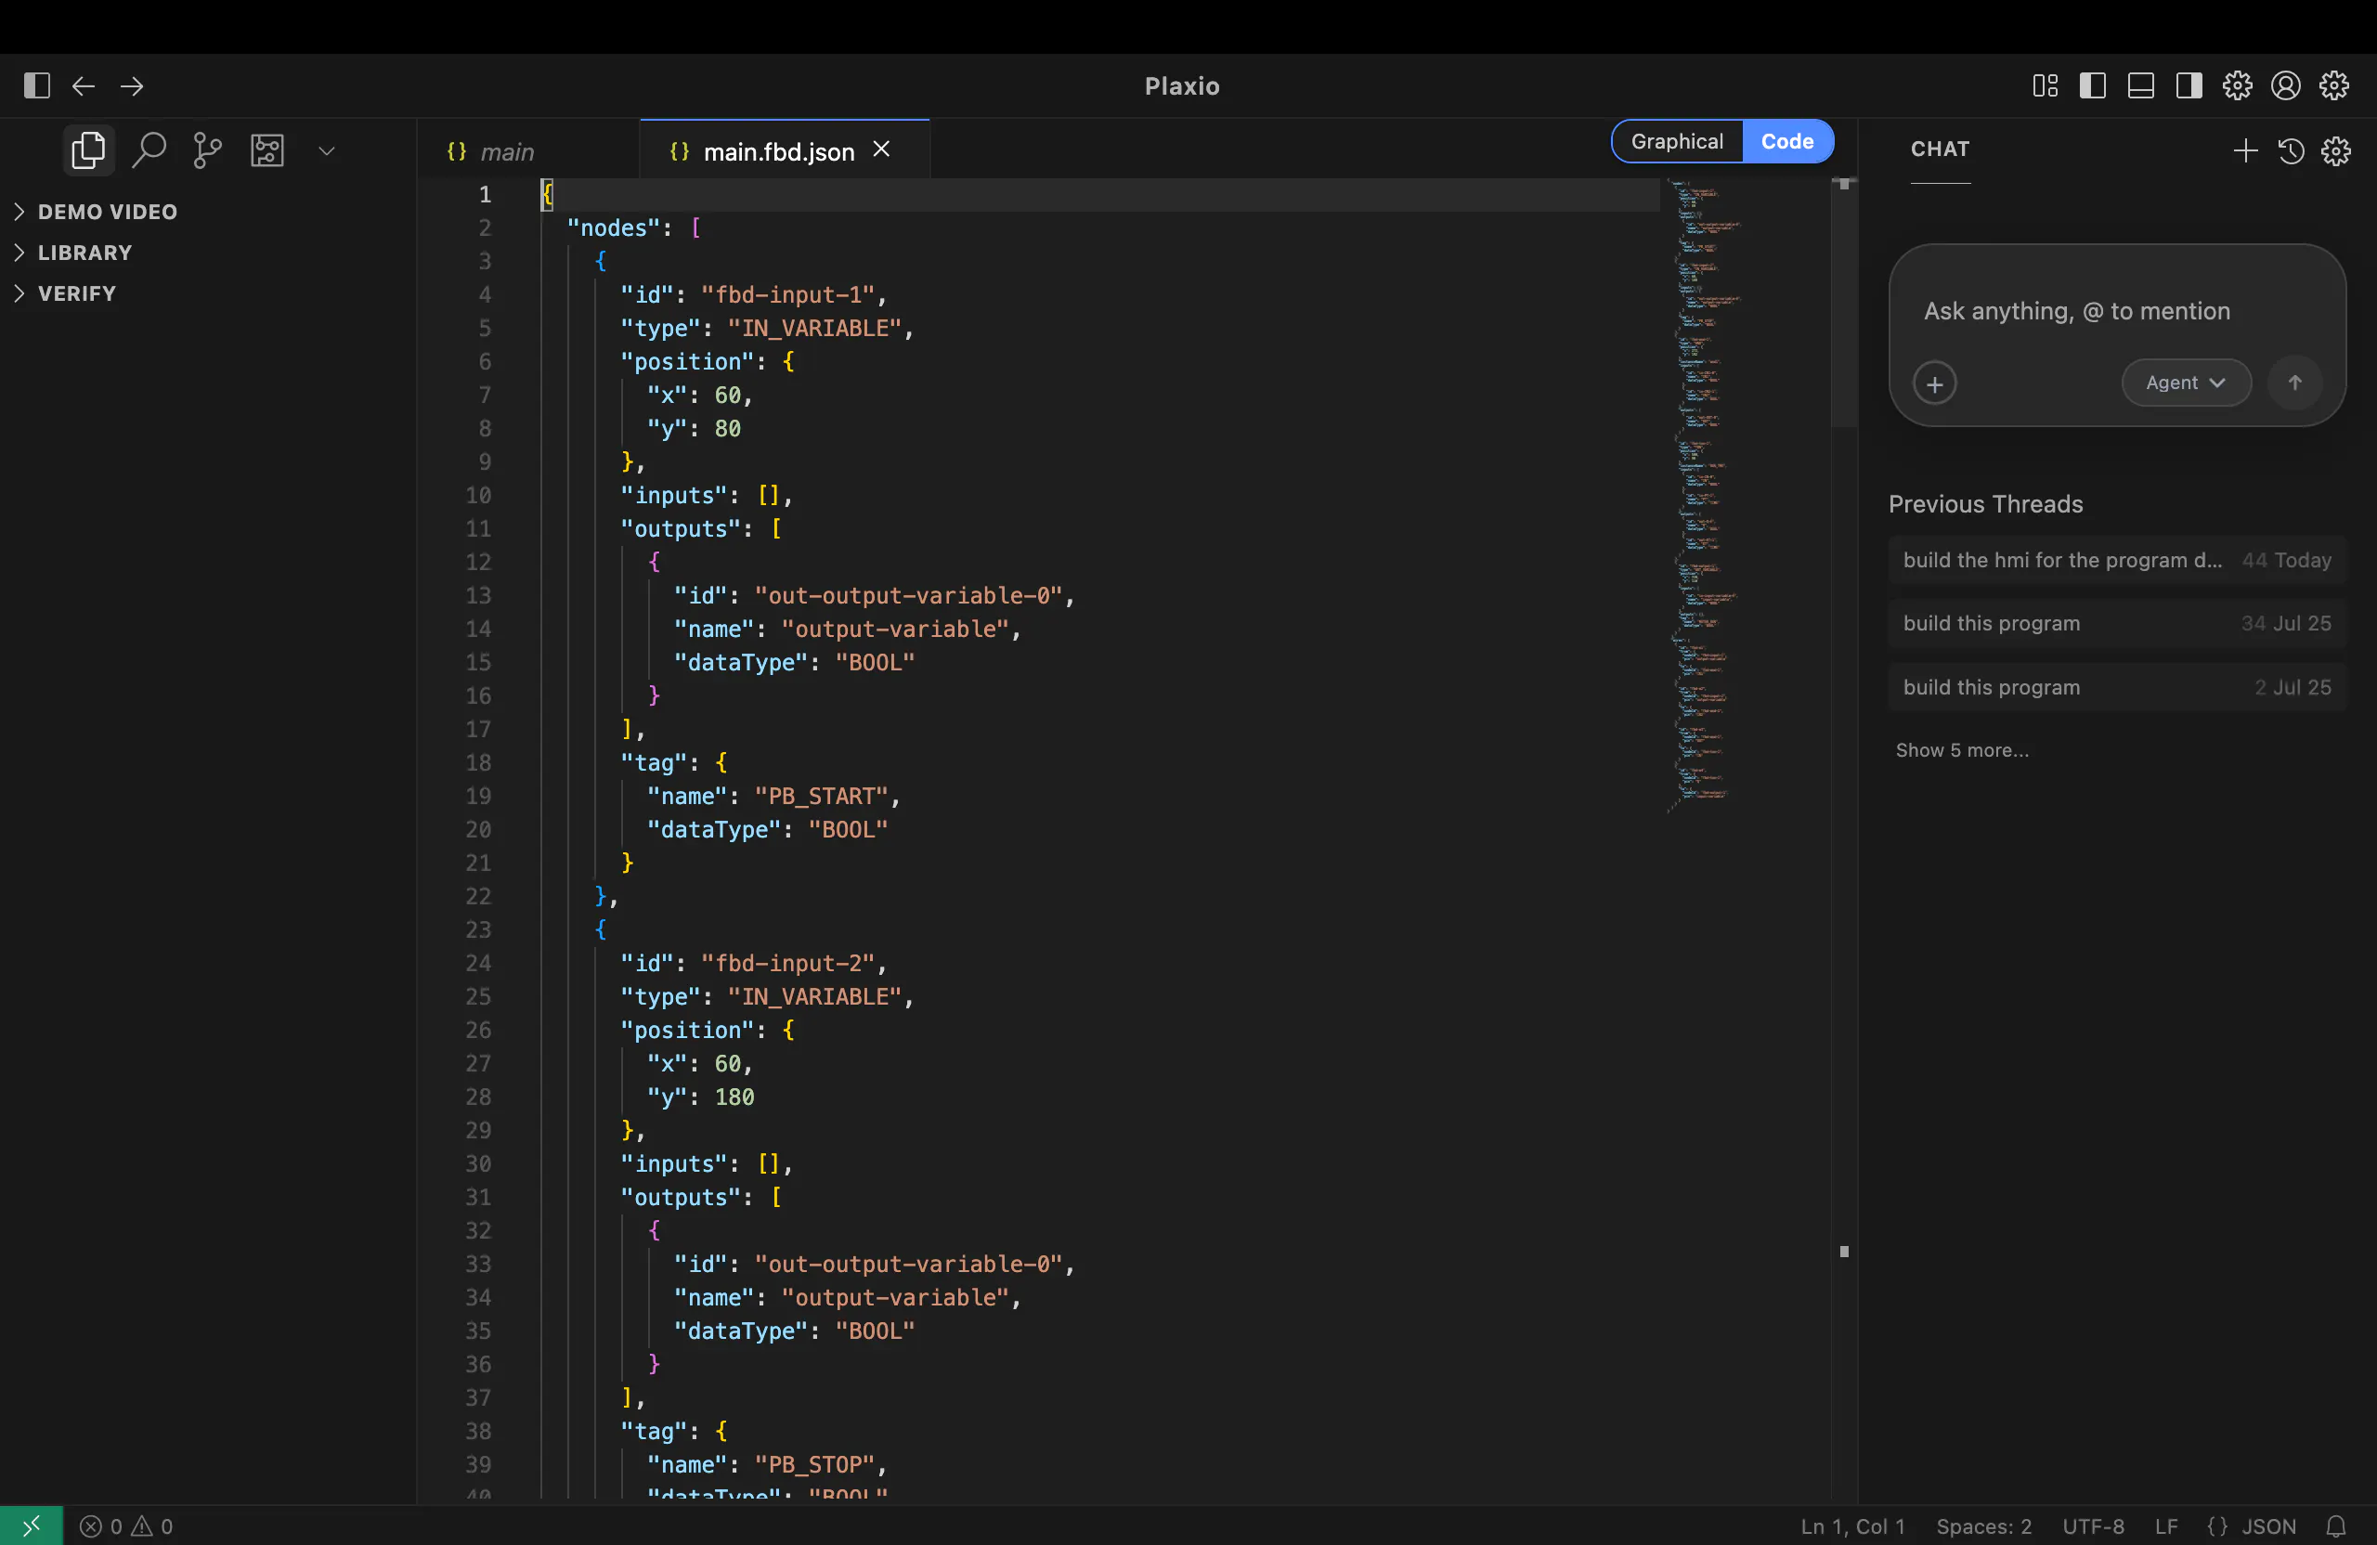Open notifications bell
This screenshot has width=2377, height=1545.
[2336, 1526]
